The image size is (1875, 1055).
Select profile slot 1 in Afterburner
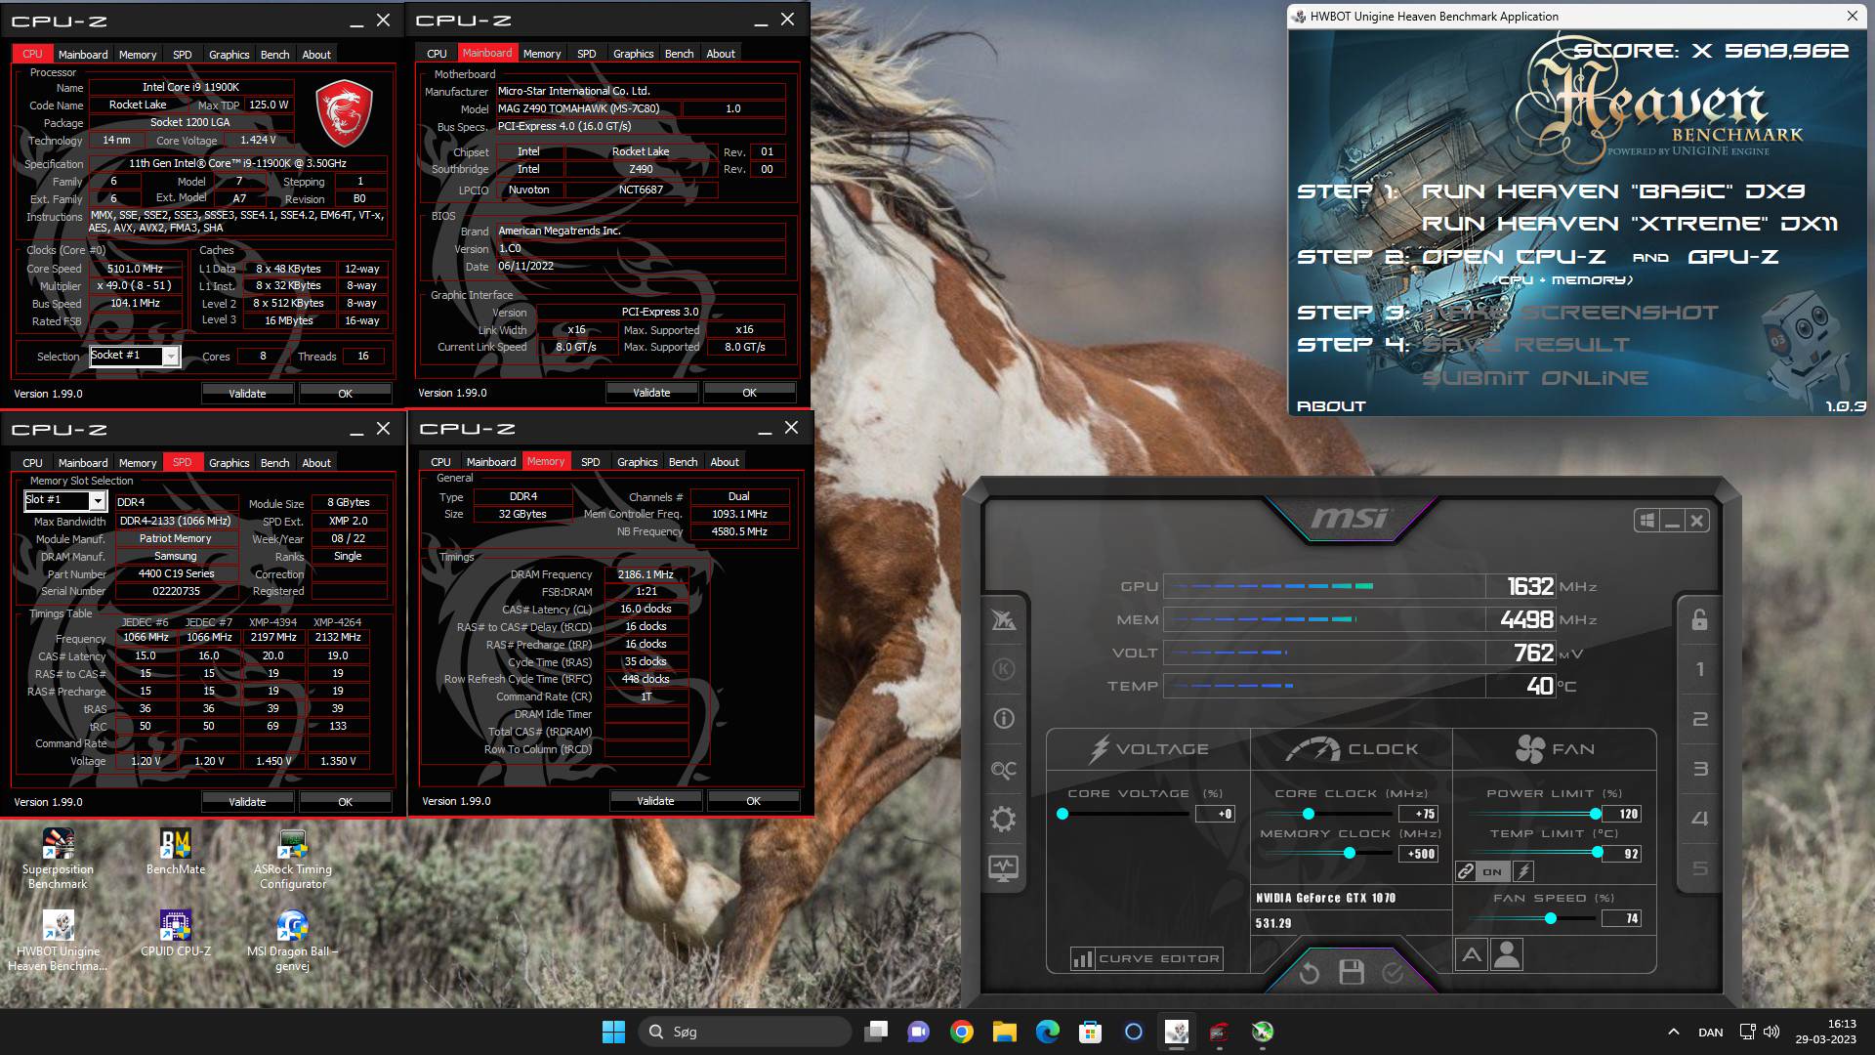tap(1699, 669)
